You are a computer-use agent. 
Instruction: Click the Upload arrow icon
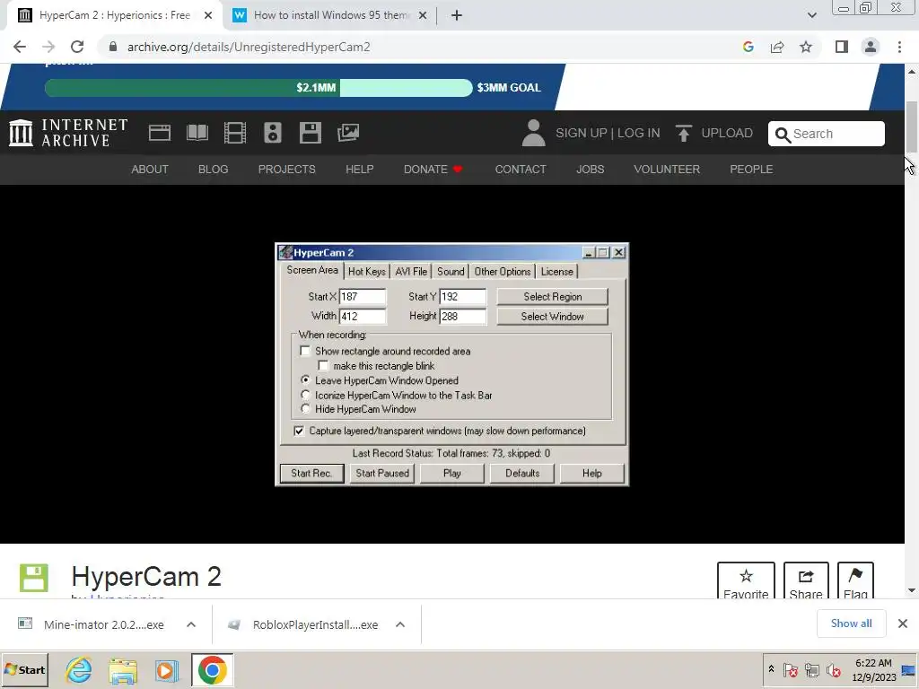[683, 133]
